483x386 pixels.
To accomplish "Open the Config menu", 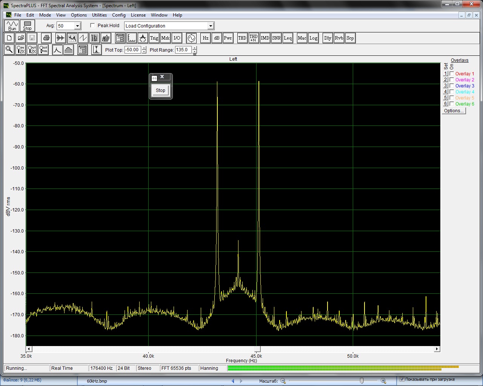I will click(119, 15).
